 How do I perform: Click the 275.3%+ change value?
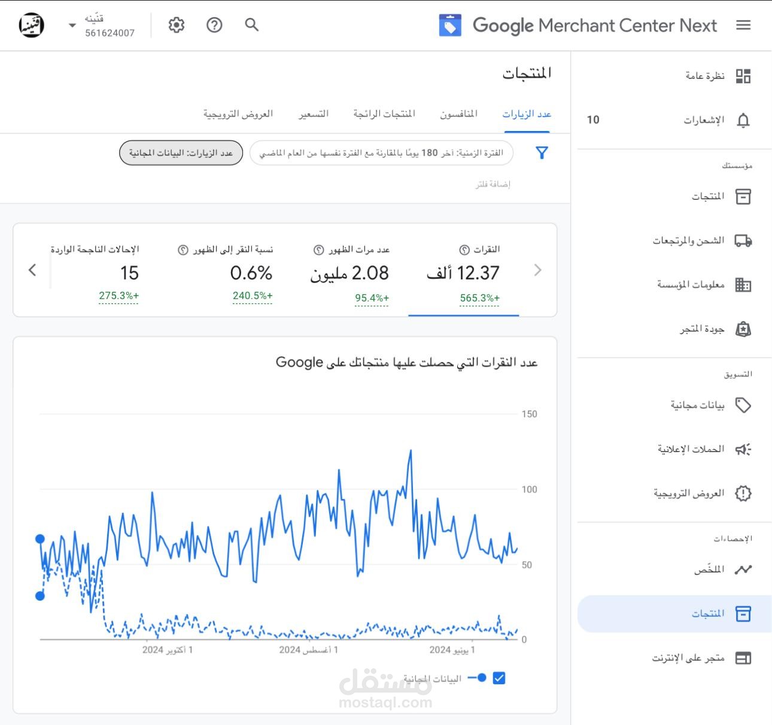pyautogui.click(x=118, y=296)
